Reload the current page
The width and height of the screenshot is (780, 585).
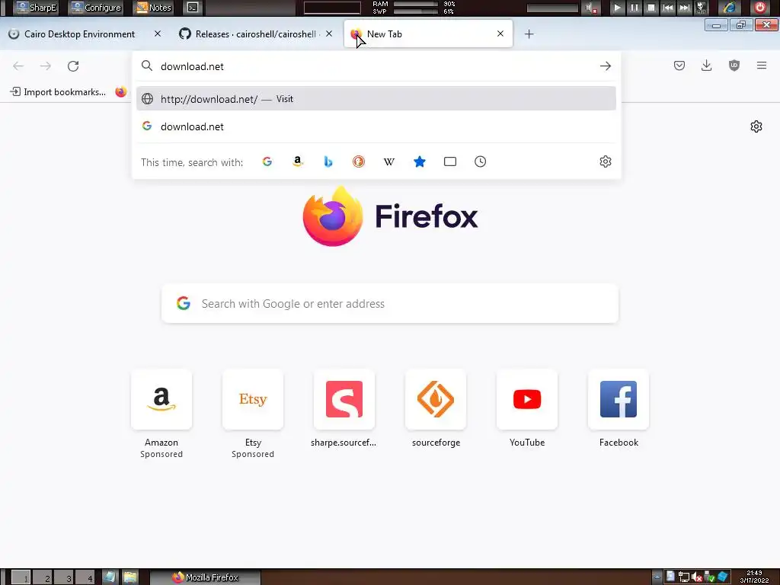click(x=73, y=66)
